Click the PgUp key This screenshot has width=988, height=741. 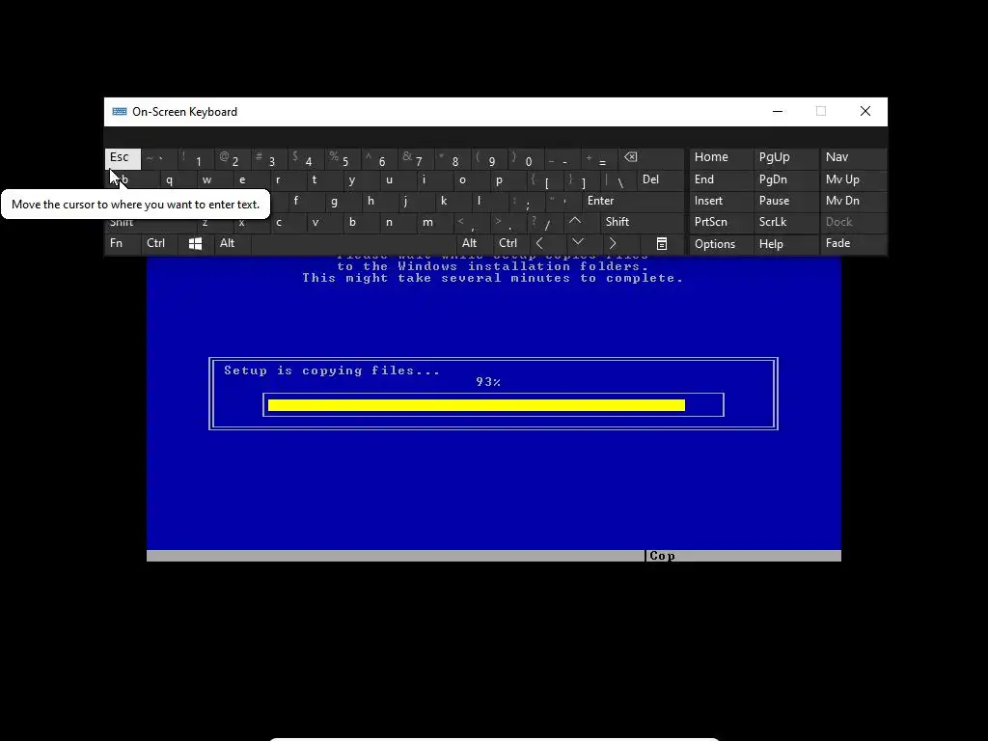pyautogui.click(x=785, y=157)
